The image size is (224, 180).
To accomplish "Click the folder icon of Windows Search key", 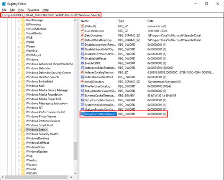I will [23, 130].
